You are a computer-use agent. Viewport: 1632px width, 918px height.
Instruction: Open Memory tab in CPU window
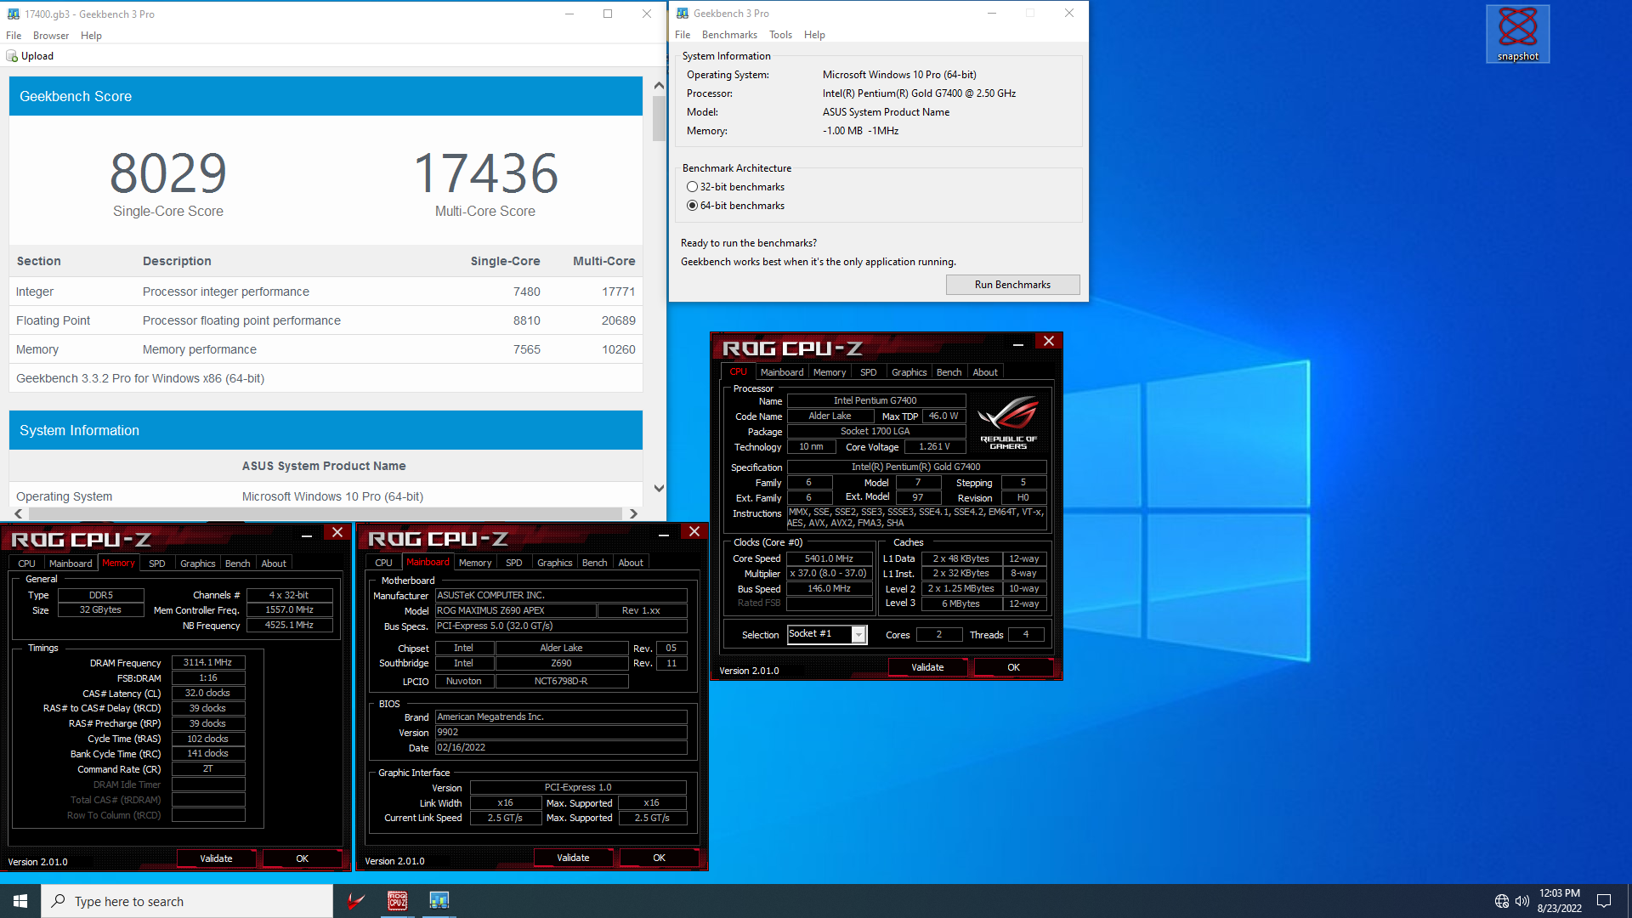830,372
